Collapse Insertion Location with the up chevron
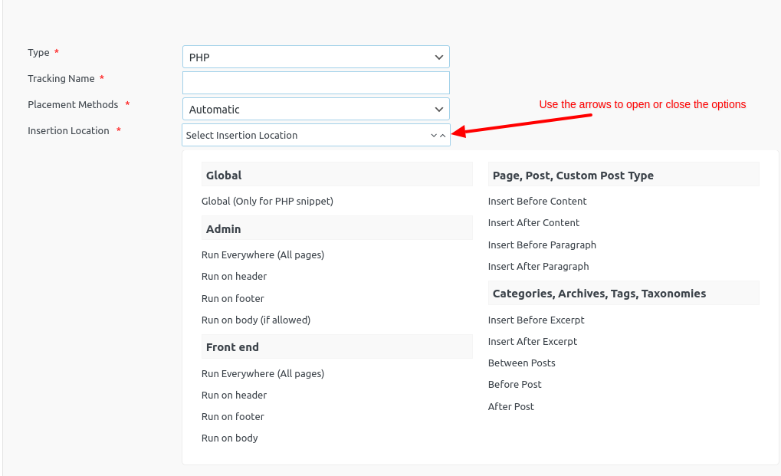781x476 pixels. (x=443, y=135)
